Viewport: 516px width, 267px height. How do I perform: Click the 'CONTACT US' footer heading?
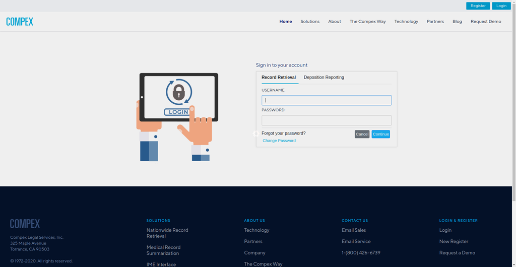coord(355,221)
